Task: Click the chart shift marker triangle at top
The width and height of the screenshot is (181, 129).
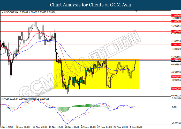Action: (137, 11)
